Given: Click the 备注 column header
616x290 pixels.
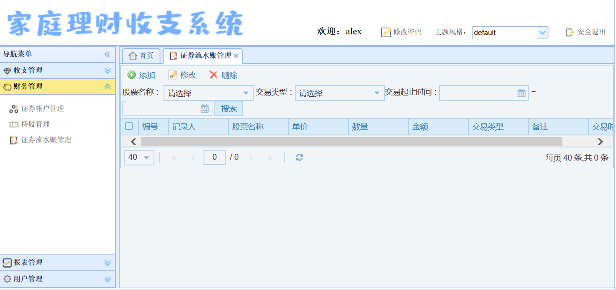Looking at the screenshot, I should pyautogui.click(x=558, y=127).
